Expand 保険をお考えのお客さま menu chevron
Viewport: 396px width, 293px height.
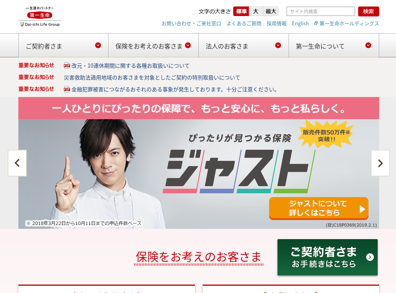point(188,45)
